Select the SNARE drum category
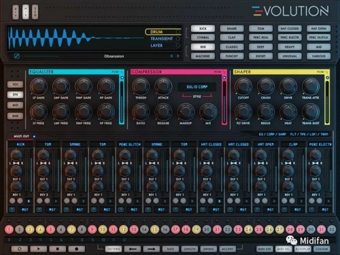 [x=232, y=29]
